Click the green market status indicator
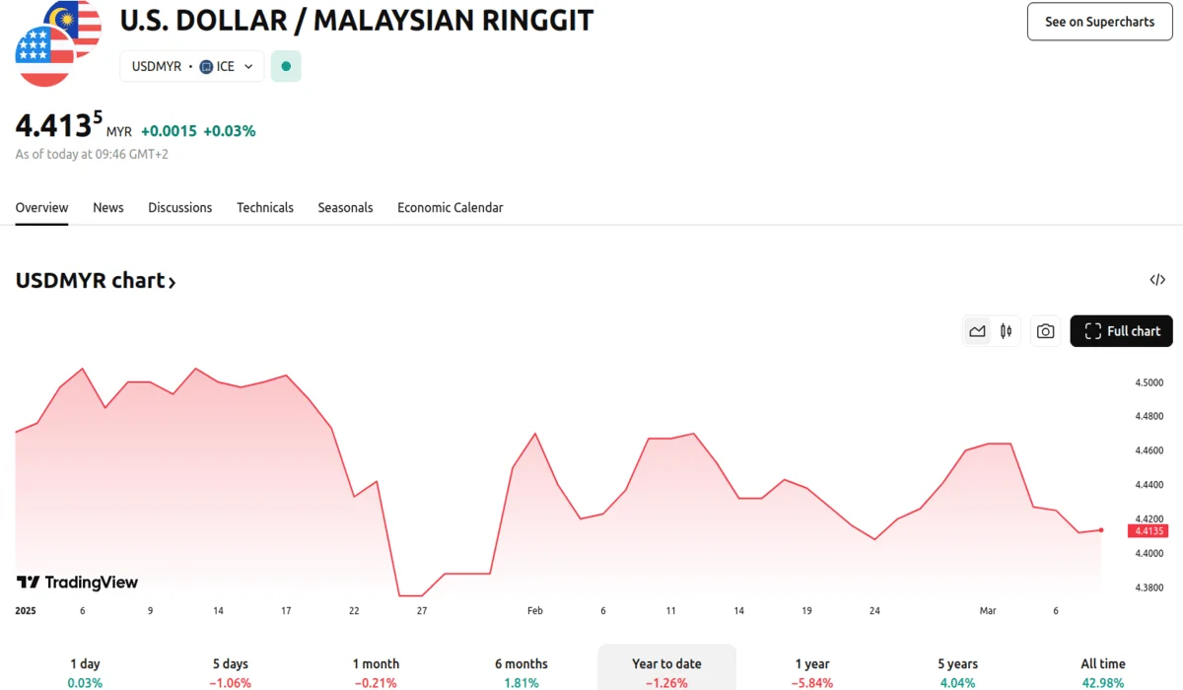This screenshot has width=1183, height=690. [x=286, y=66]
